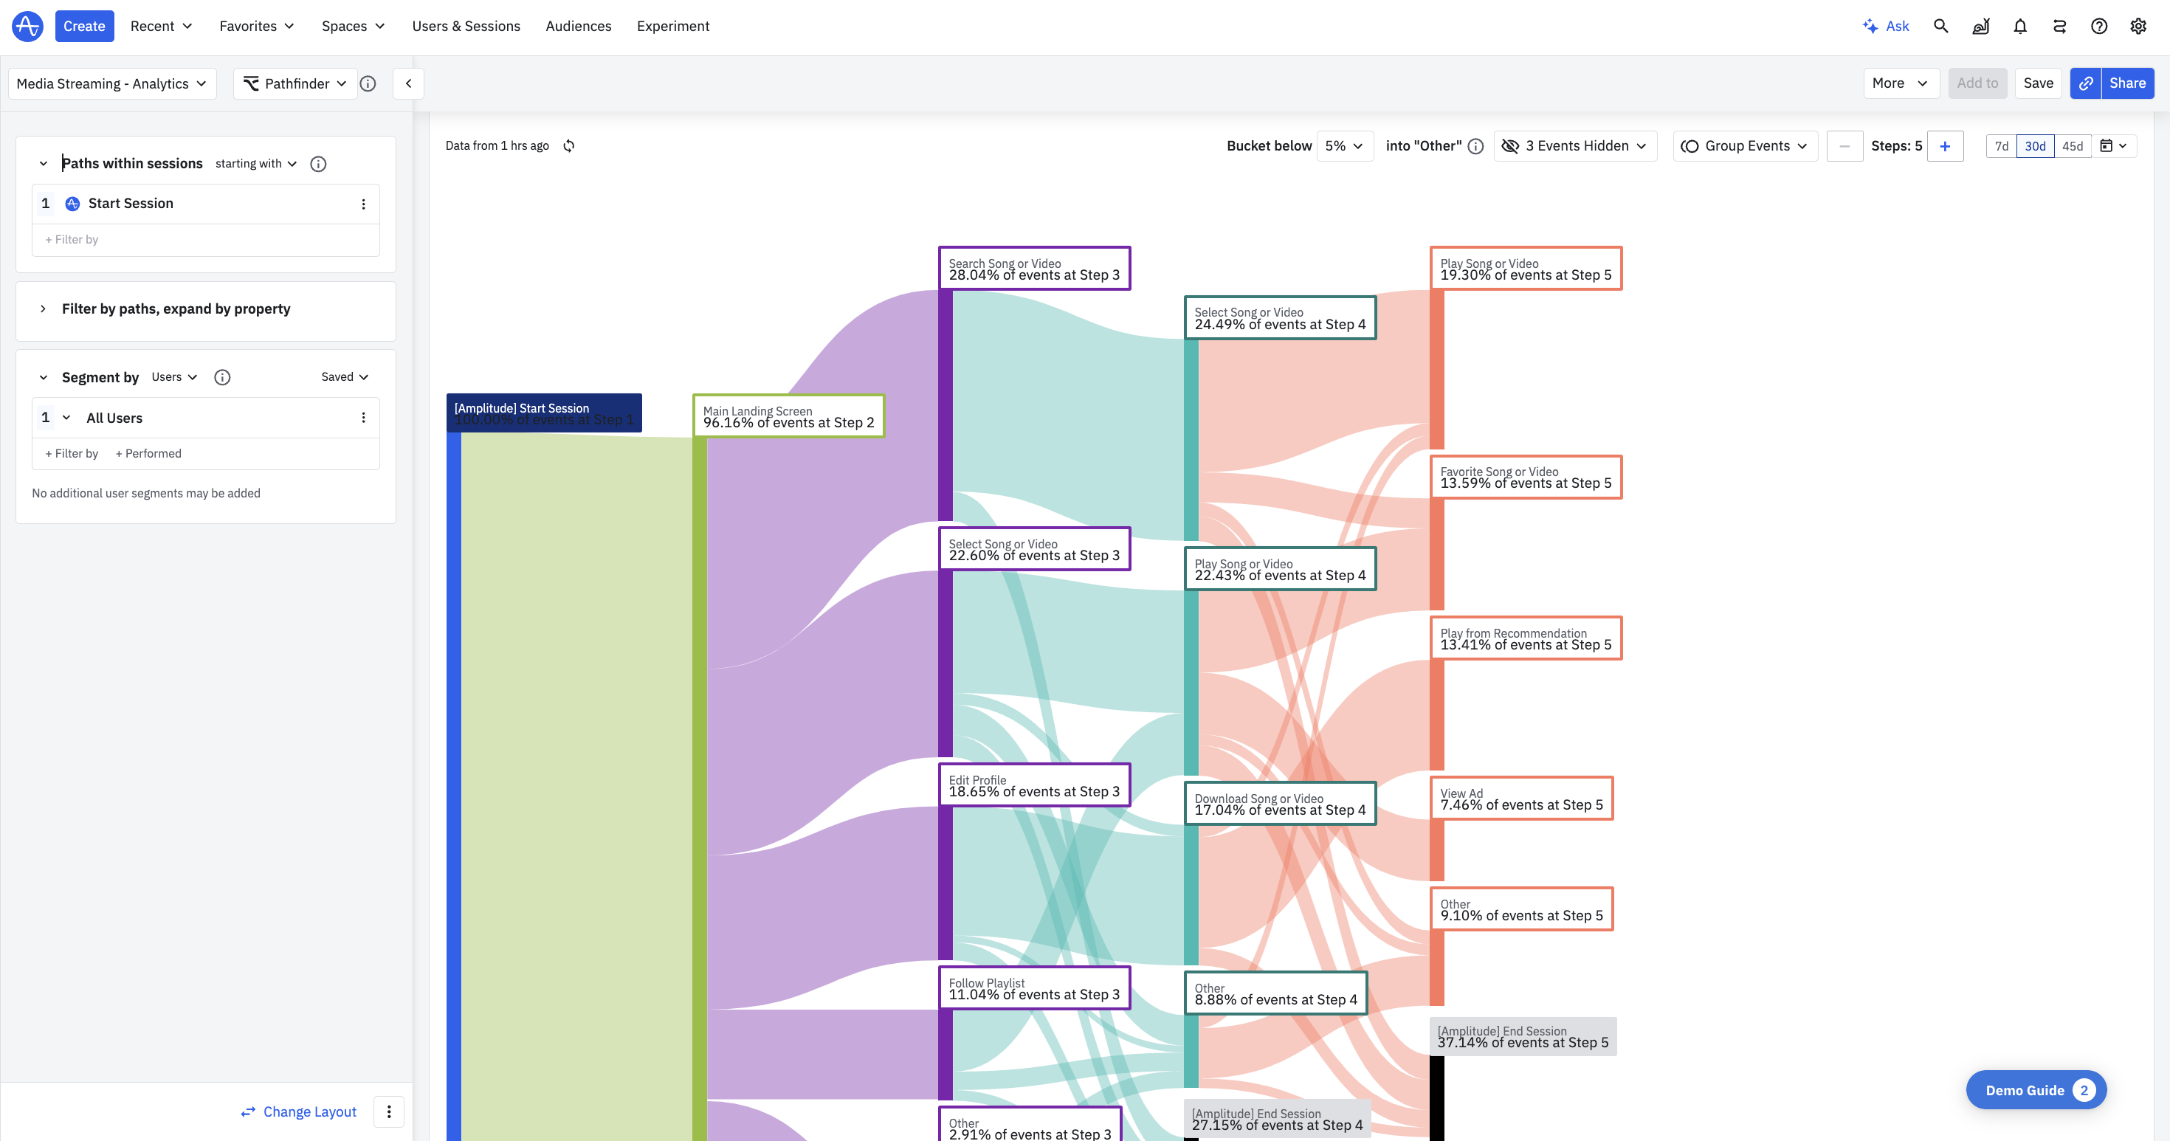Open the 3 Events Hidden toggle
This screenshot has height=1141, width=2170.
coord(1574,145)
